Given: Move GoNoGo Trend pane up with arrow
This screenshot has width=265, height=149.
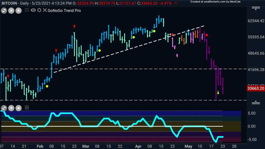Looking at the screenshot, I should [x=19, y=11].
